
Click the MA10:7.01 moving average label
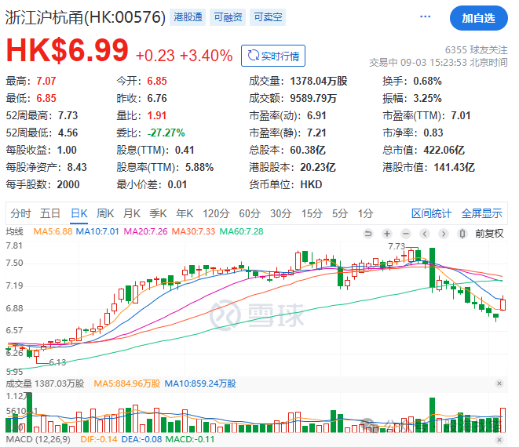pos(97,231)
